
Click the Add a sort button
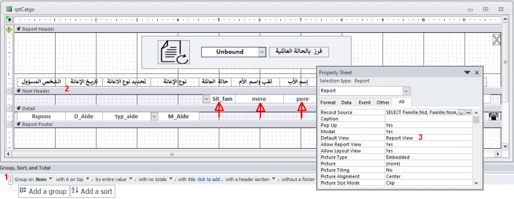93,191
